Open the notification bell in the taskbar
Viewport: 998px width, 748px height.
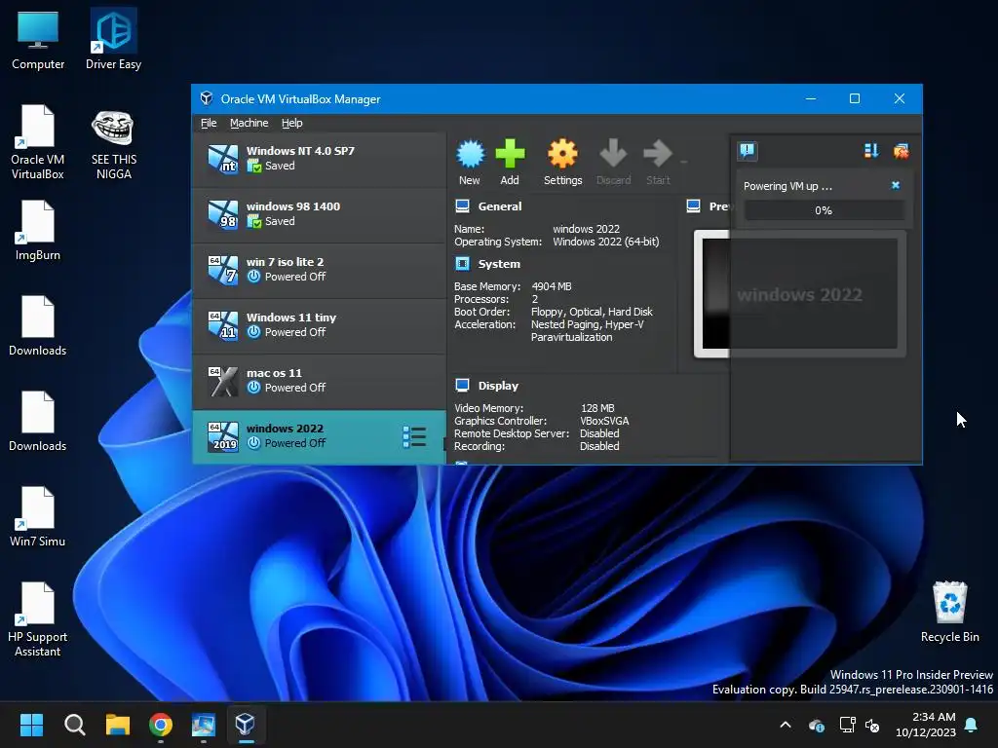(972, 725)
